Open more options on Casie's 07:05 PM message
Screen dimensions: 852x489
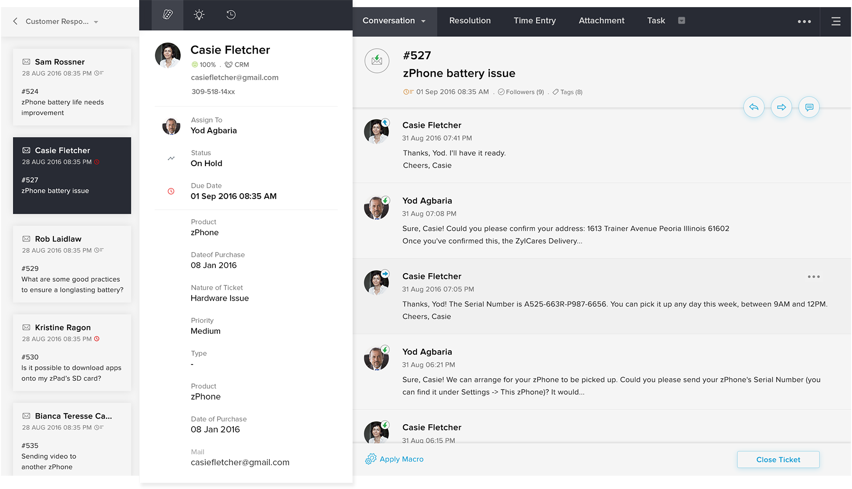point(814,276)
